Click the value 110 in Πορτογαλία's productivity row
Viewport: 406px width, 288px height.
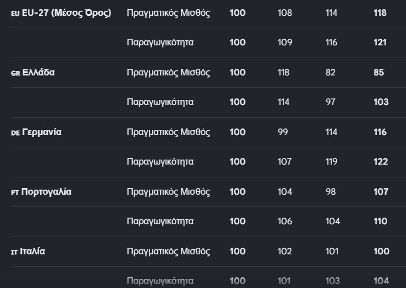point(381,221)
